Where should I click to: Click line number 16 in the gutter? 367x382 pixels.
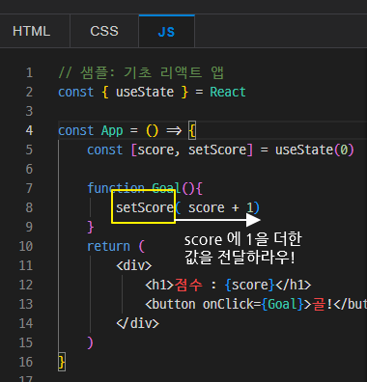[26, 362]
